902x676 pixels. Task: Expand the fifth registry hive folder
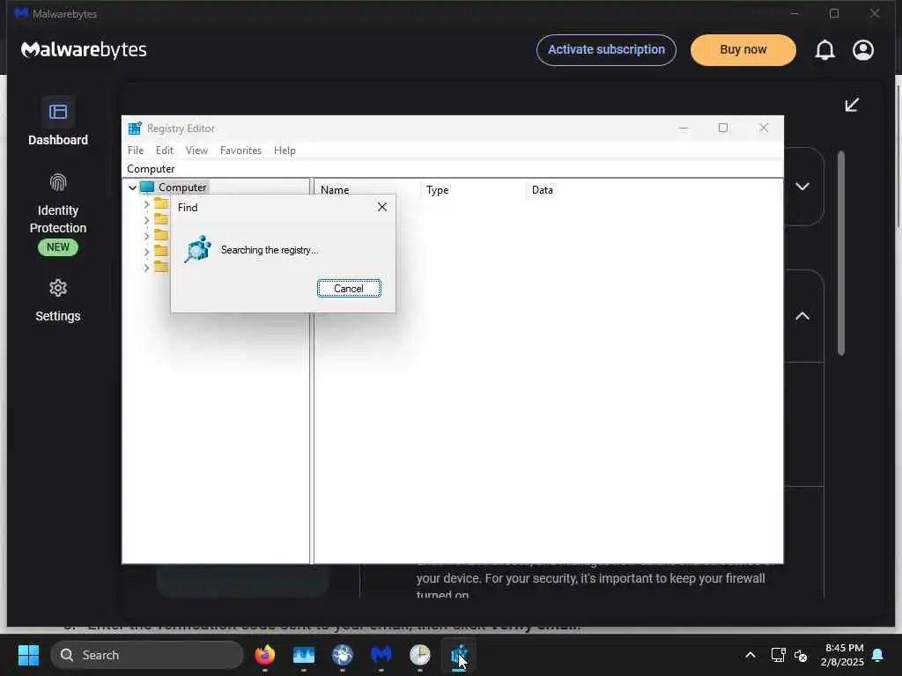pyautogui.click(x=147, y=268)
